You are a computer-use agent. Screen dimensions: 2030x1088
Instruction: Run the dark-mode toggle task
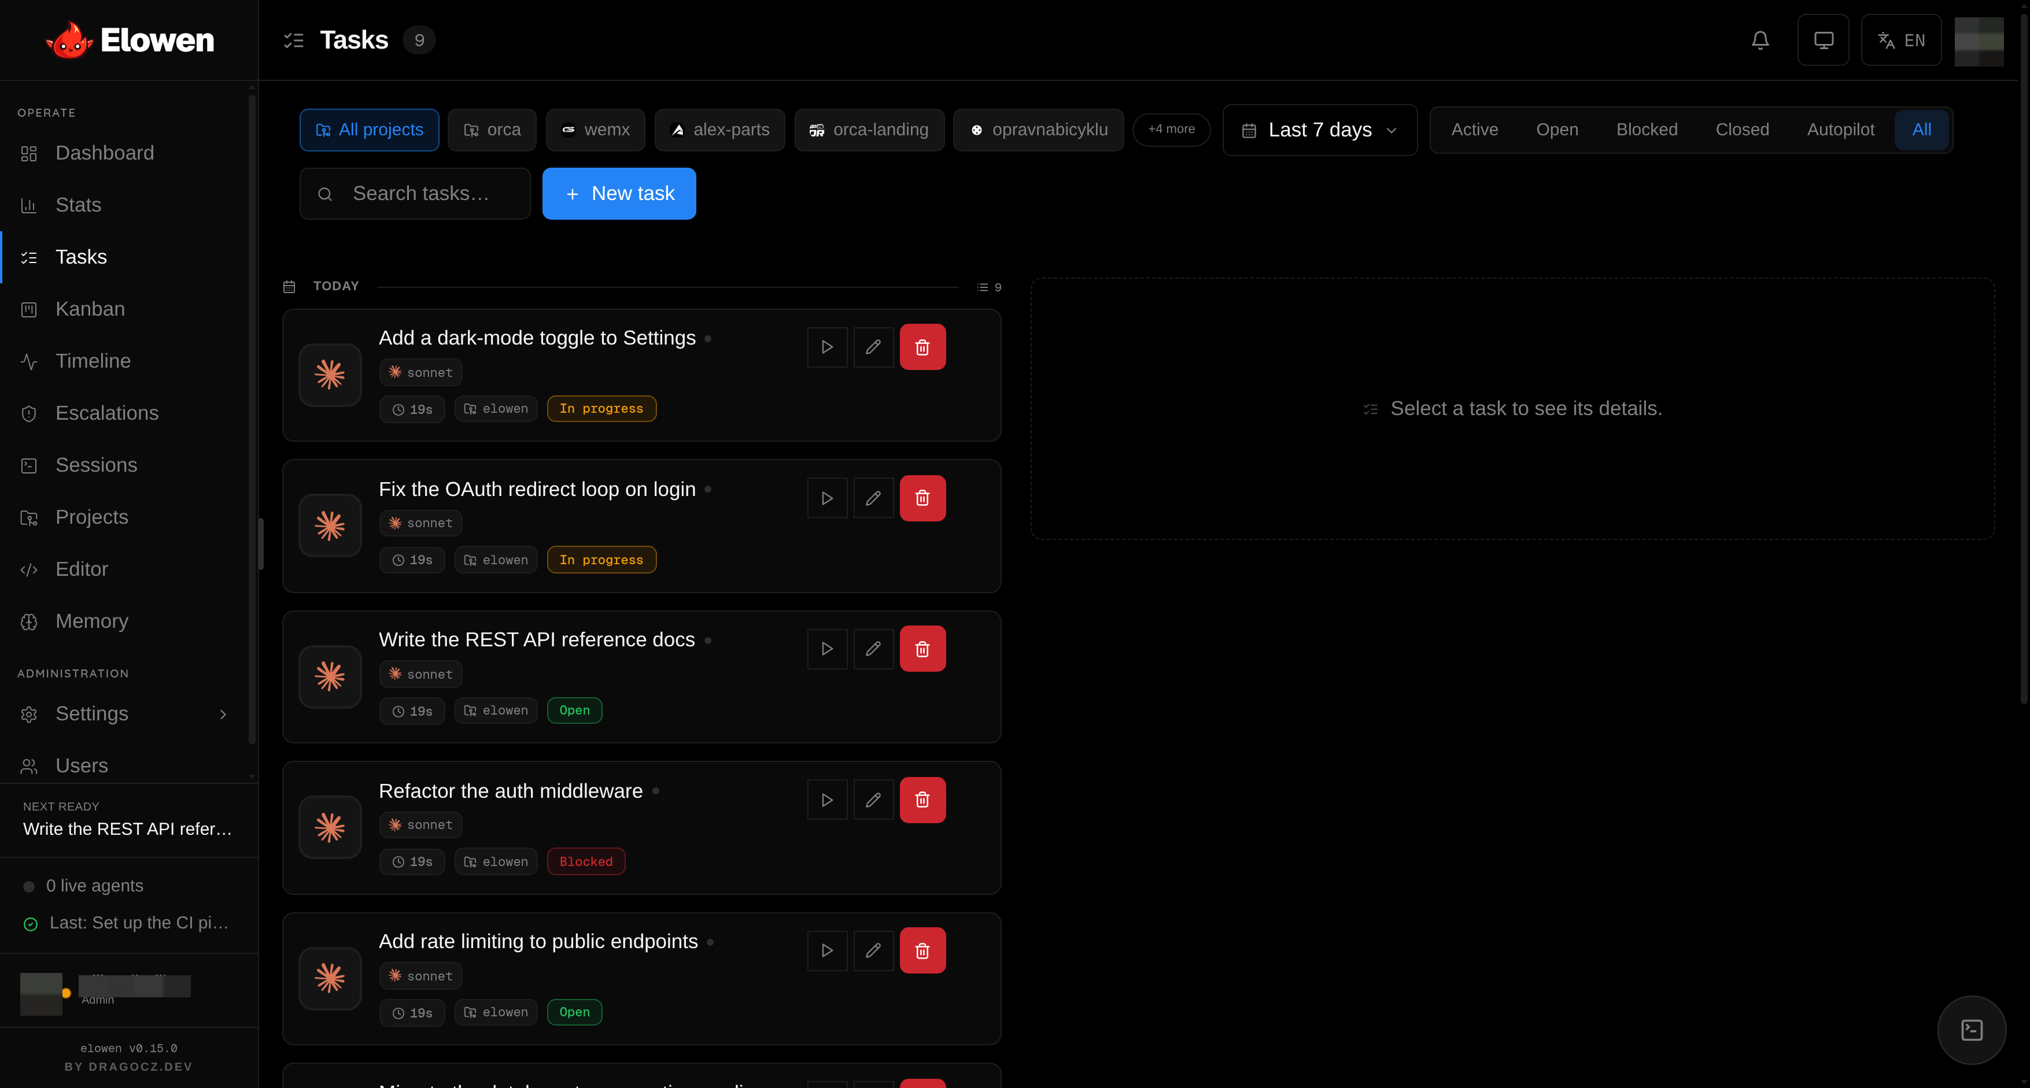pos(826,347)
